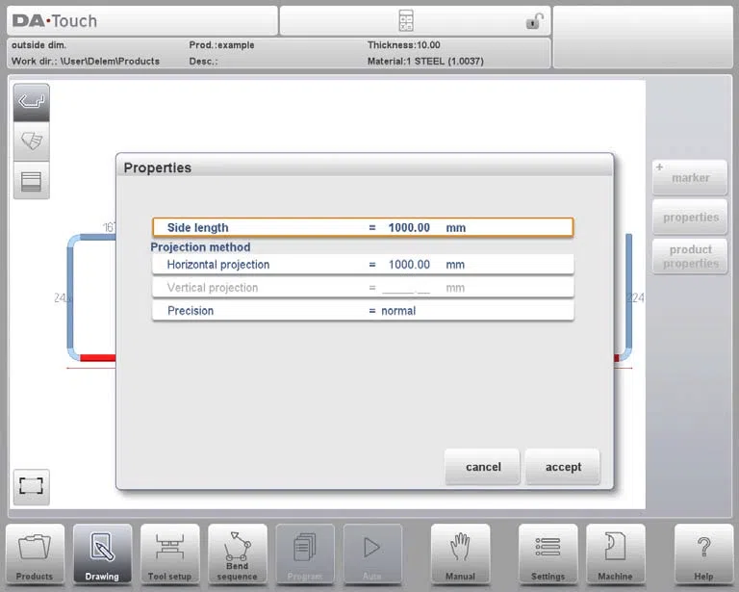The width and height of the screenshot is (739, 592).
Task: Click the cancel button
Action: click(483, 467)
